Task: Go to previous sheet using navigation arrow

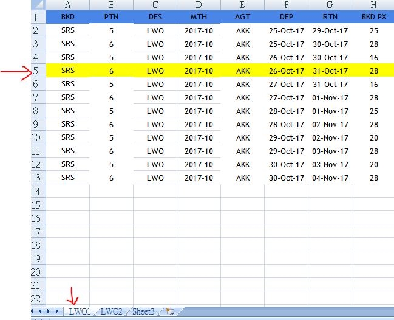Action: coord(40,311)
